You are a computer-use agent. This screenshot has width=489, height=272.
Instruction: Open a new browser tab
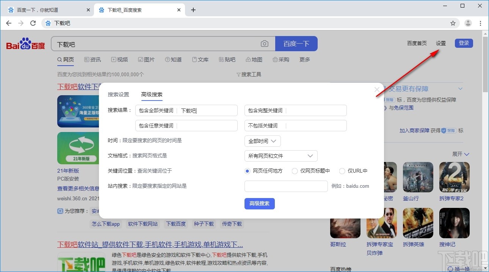[x=193, y=10]
